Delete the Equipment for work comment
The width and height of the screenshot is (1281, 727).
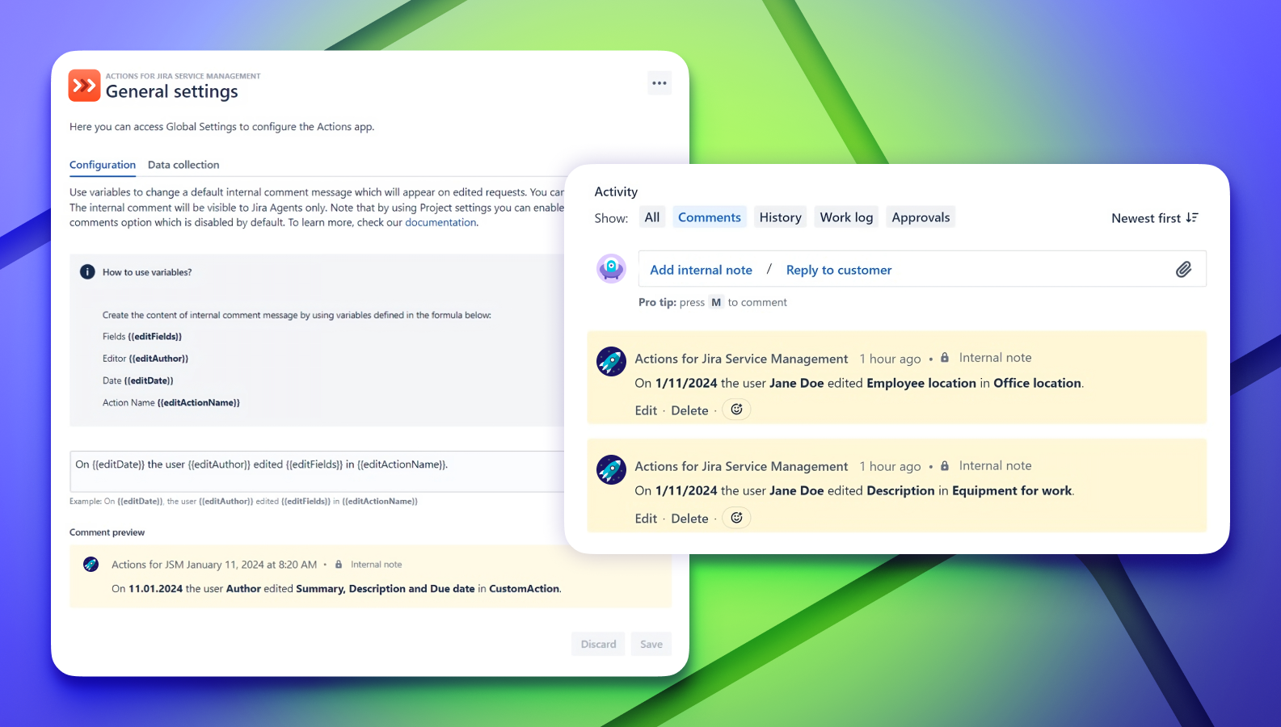coord(689,519)
